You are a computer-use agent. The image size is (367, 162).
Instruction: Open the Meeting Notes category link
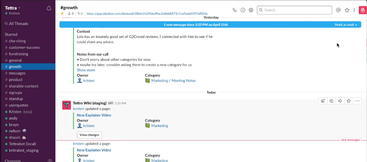tap(183, 80)
